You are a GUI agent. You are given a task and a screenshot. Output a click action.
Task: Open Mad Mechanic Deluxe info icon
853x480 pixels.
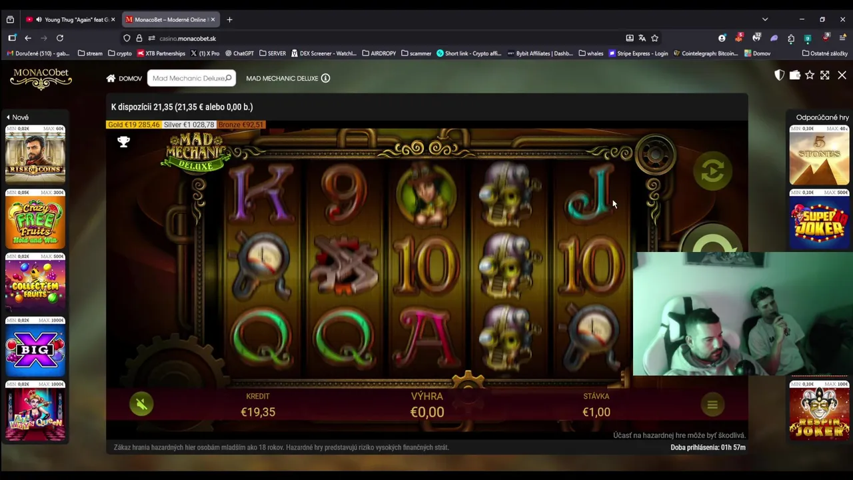point(325,78)
